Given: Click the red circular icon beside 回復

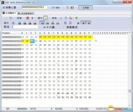Looking at the screenshot, I should 27,18.
